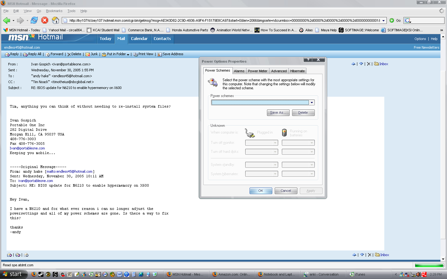Open the KCAI Student Mail bookmark
Image resolution: width=447 pixels, height=279 pixels.
pyautogui.click(x=103, y=30)
